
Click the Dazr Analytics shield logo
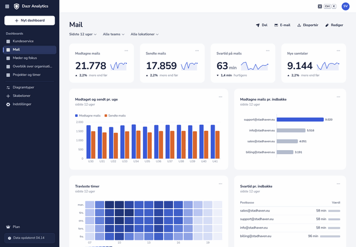click(17, 6)
